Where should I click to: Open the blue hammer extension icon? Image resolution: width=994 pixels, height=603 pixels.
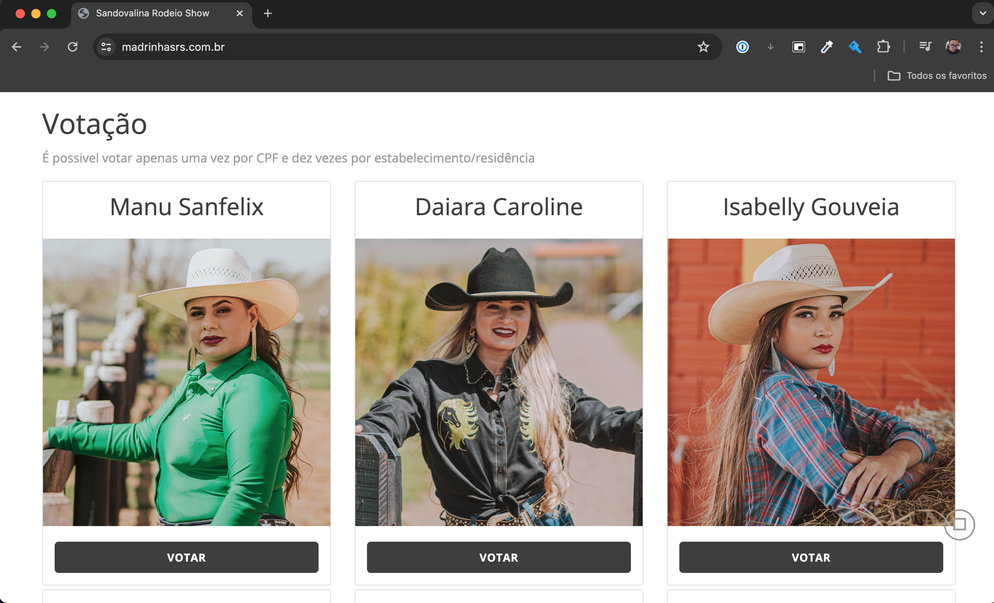[x=855, y=47]
